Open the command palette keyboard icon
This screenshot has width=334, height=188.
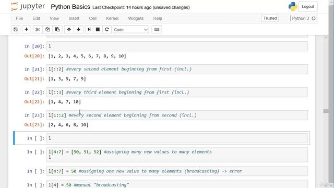[157, 29]
